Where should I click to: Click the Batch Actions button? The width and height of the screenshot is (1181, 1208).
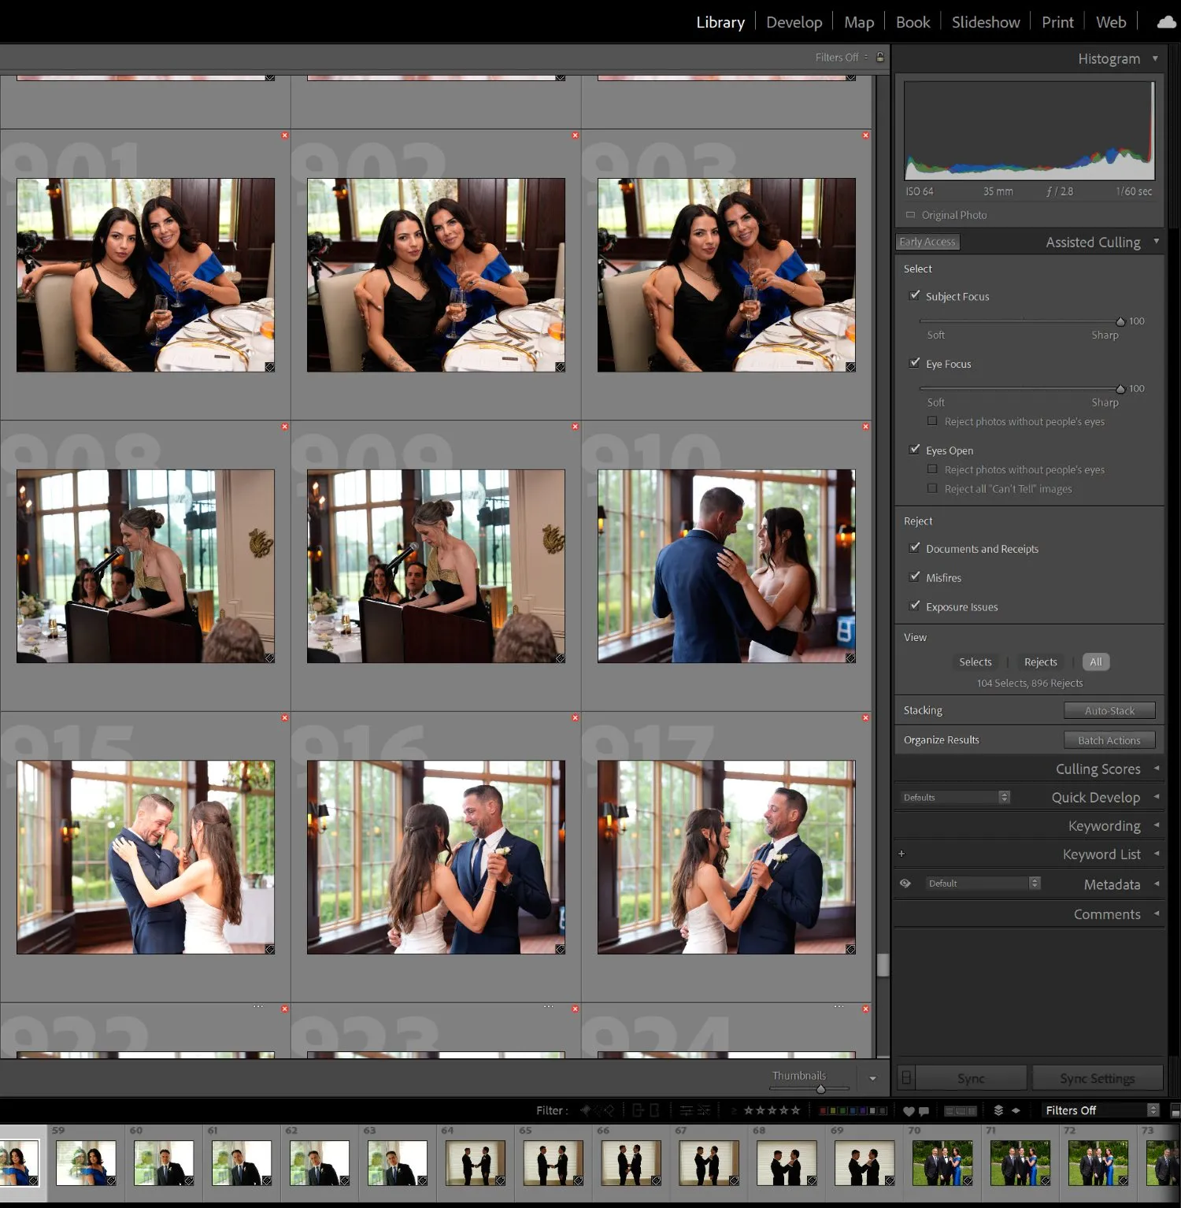pos(1109,739)
